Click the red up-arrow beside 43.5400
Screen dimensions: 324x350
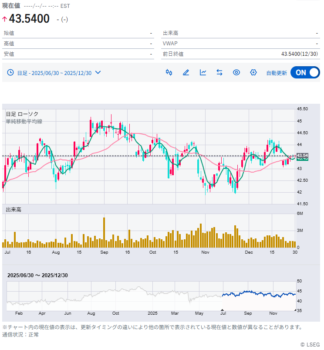pyautogui.click(x=5, y=19)
